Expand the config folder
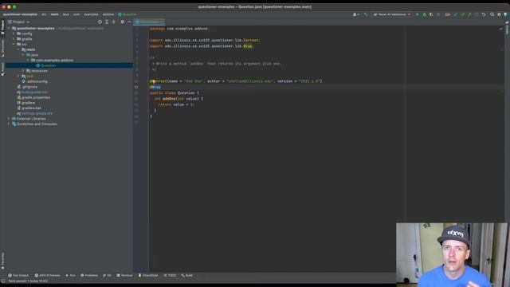Image resolution: width=510 pixels, height=287 pixels. (14, 33)
